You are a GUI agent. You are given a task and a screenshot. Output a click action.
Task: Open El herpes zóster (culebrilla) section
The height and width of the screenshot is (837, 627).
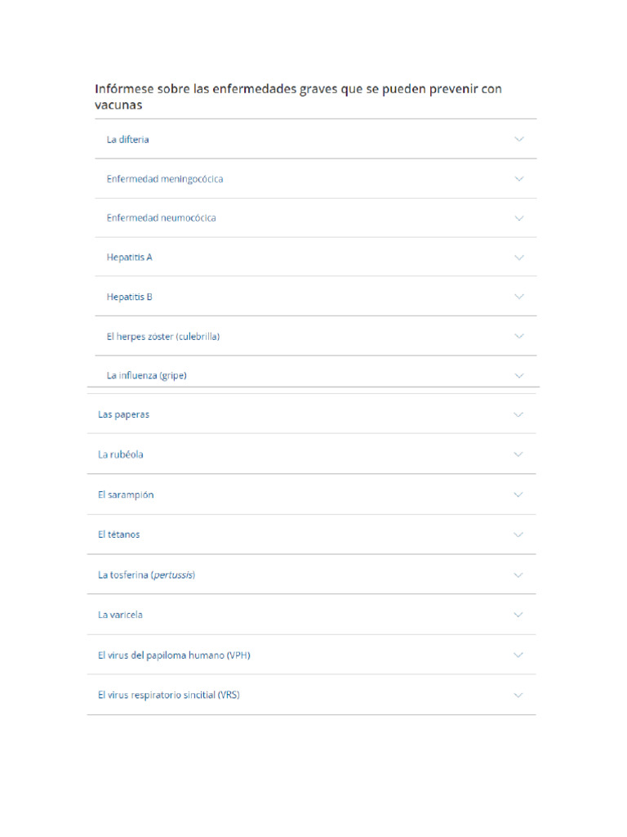click(x=162, y=337)
